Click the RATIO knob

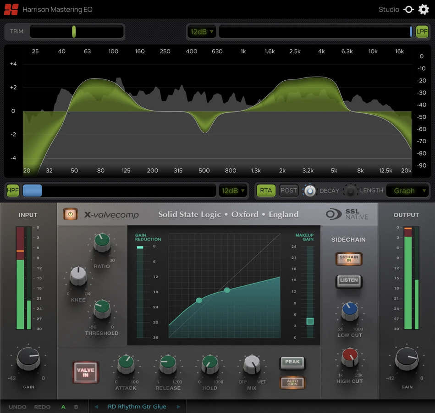click(x=102, y=242)
